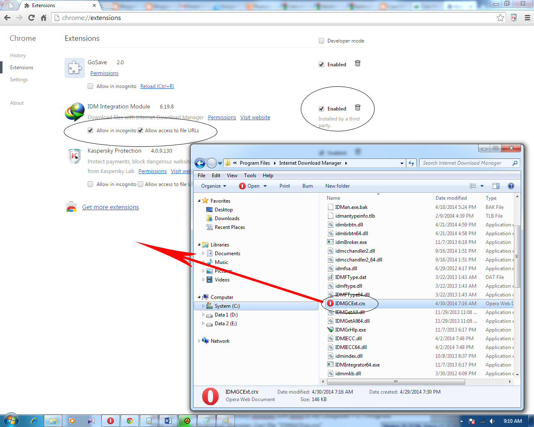Open the volume control in system tray
This screenshot has width=534, height=427.
(492, 421)
